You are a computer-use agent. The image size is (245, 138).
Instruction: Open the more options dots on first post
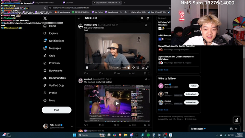tap(149, 25)
